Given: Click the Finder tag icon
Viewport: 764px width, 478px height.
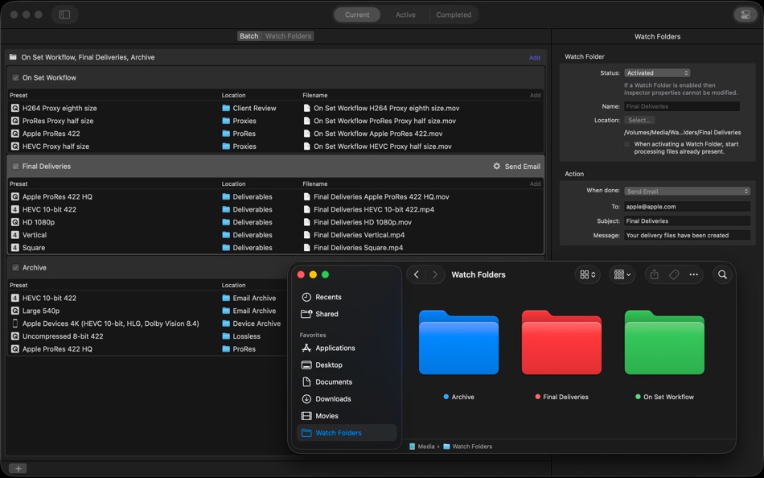Looking at the screenshot, I should point(674,274).
